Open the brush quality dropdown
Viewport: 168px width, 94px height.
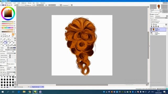pos(11,67)
